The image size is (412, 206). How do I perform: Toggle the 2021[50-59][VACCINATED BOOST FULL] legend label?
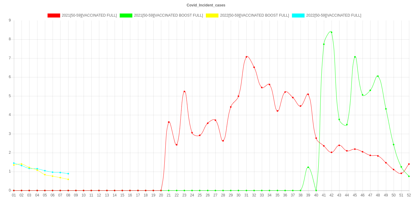(x=168, y=15)
